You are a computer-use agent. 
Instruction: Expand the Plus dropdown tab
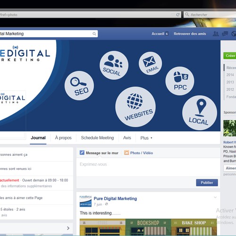(x=146, y=138)
